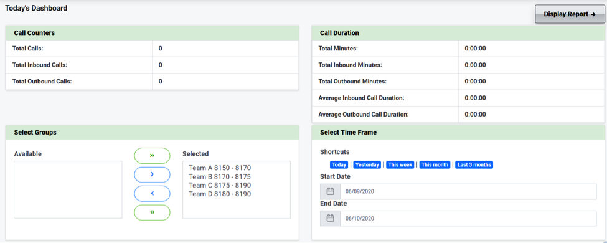Pick Team C 8175 - 8190 group

tap(220, 185)
